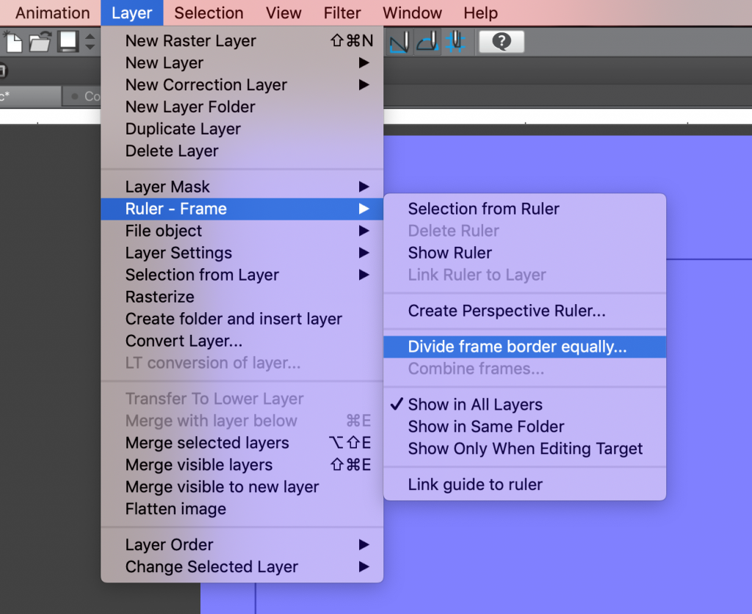Viewport: 752px width, 614px height.
Task: Close the Layer menu in menu bar
Action: pyautogui.click(x=132, y=13)
